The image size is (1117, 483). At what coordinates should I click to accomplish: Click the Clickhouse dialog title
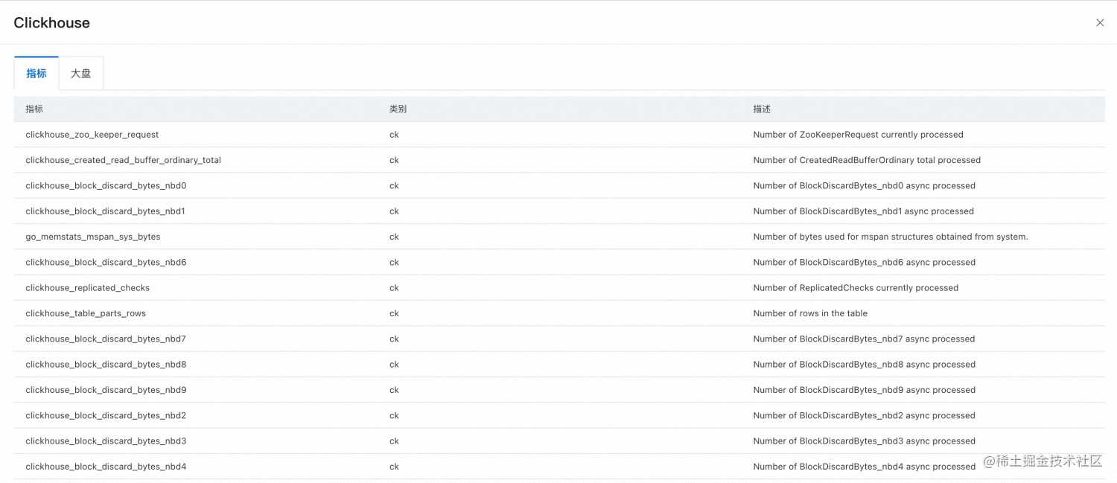(51, 23)
